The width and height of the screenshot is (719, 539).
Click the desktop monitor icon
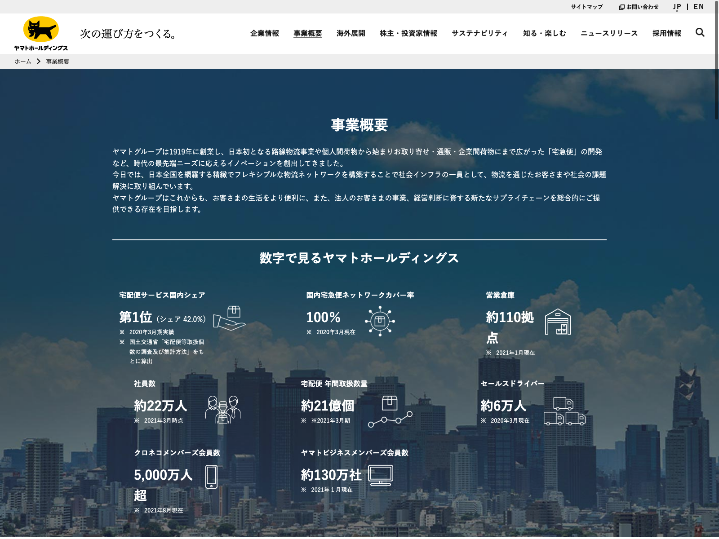(x=381, y=475)
